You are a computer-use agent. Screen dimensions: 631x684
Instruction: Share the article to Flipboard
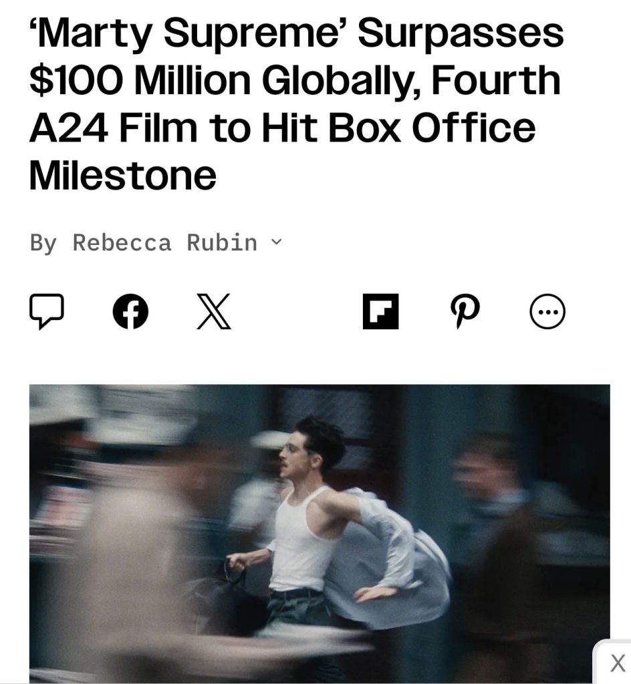pyautogui.click(x=380, y=311)
